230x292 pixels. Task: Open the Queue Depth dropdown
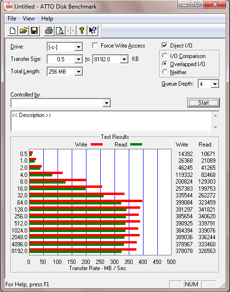tap(215, 84)
